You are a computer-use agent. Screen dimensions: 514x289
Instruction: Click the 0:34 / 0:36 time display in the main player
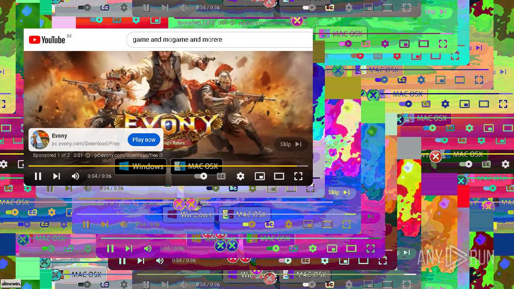click(x=99, y=176)
